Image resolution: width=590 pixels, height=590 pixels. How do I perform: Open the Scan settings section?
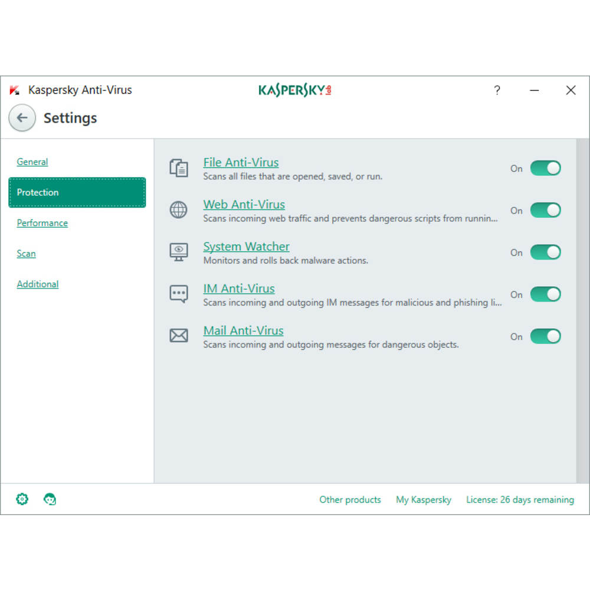pos(27,254)
